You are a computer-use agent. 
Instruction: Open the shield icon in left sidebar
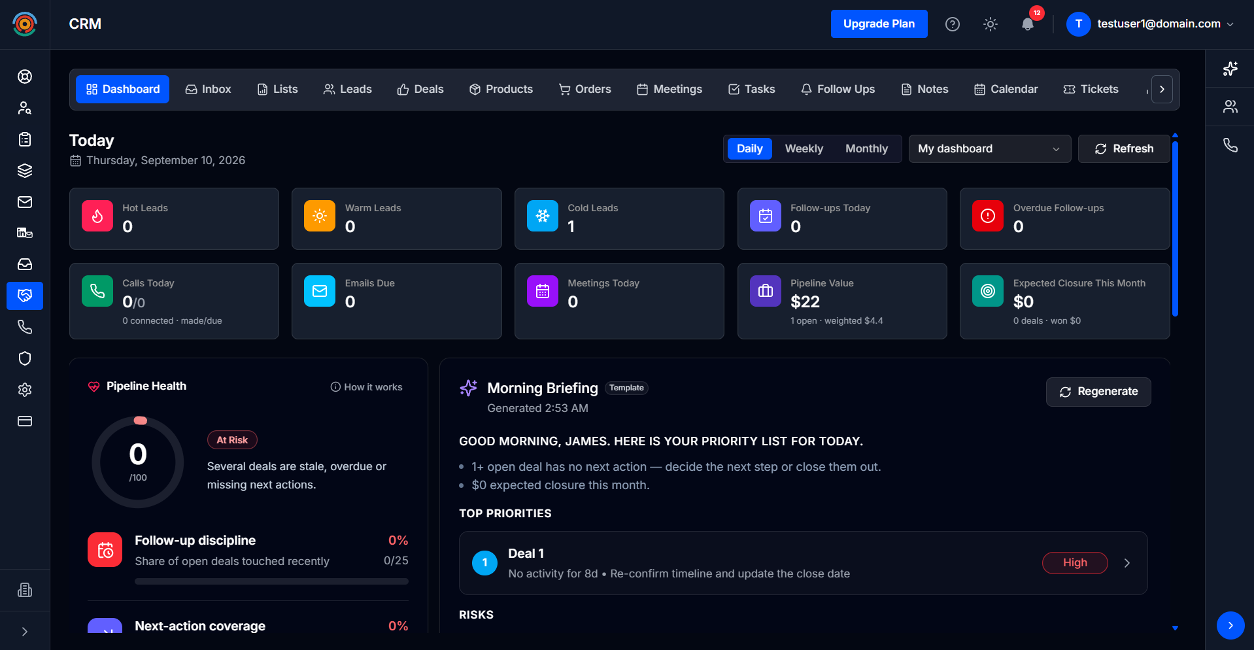(25, 358)
